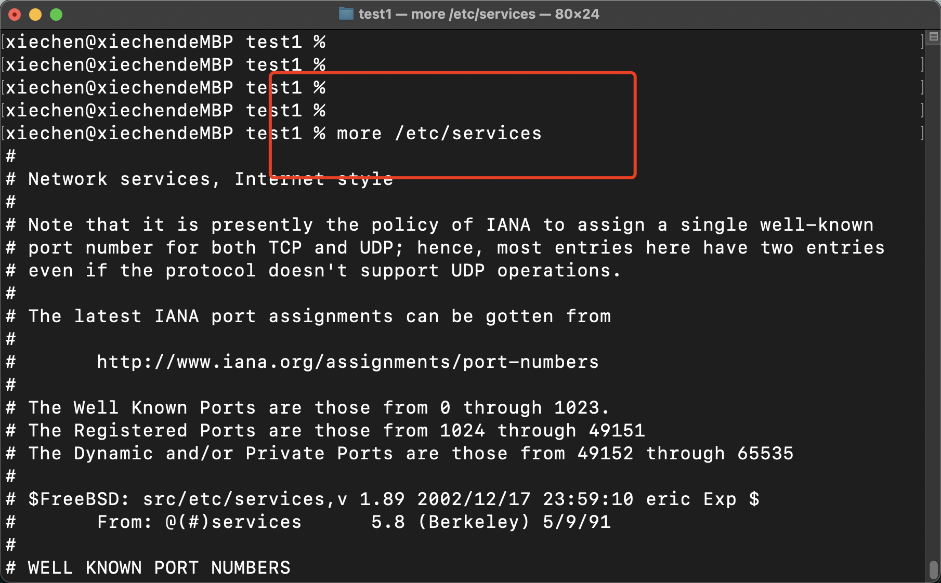Minimize the window using the yellow button
This screenshot has width=941, height=583.
pos(35,15)
